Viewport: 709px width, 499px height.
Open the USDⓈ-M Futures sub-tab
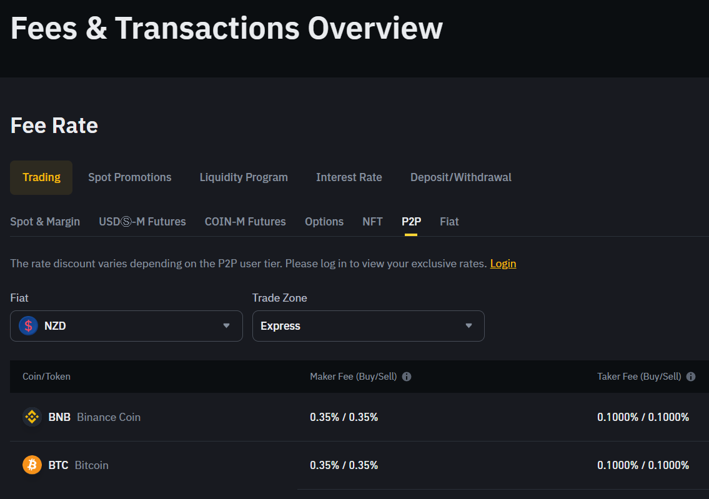[142, 222]
